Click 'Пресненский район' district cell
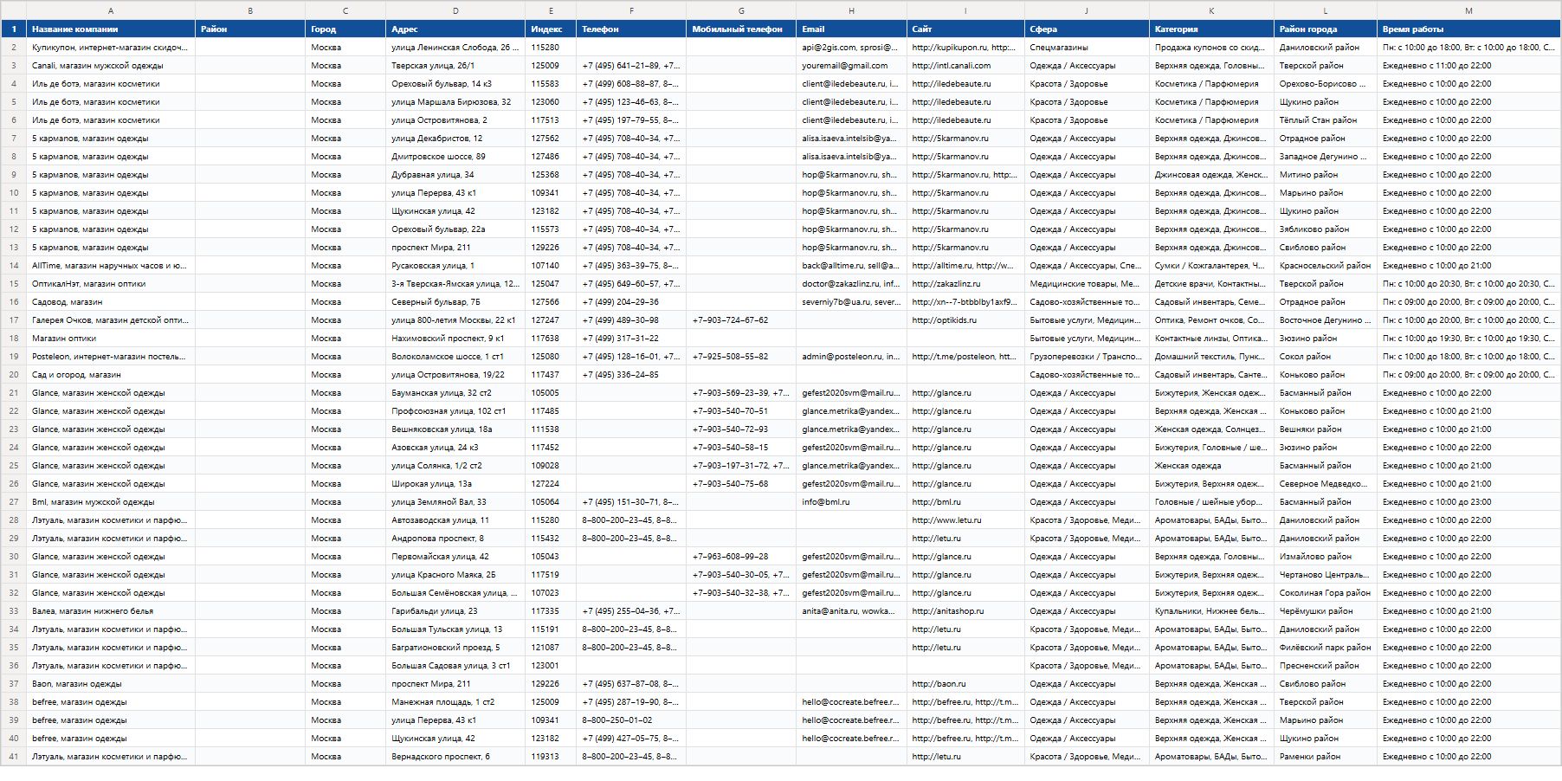 point(1326,666)
